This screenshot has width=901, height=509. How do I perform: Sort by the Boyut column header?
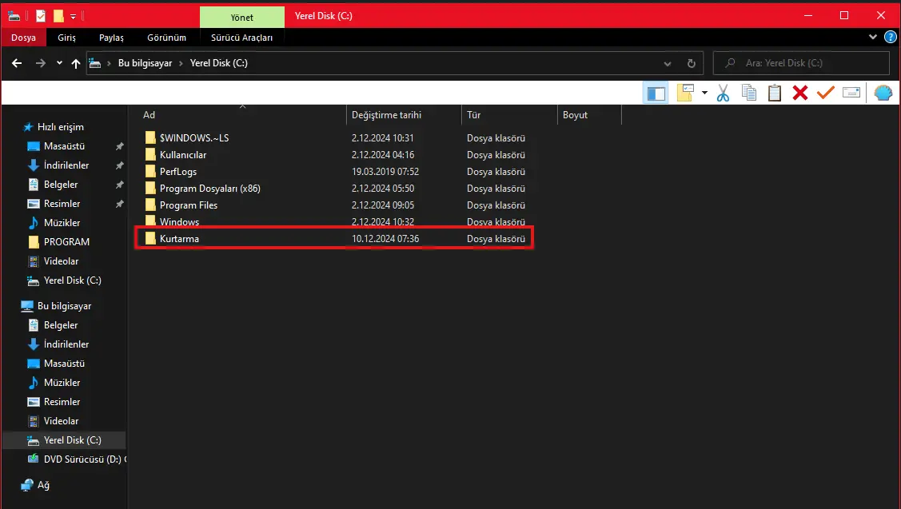click(x=589, y=115)
